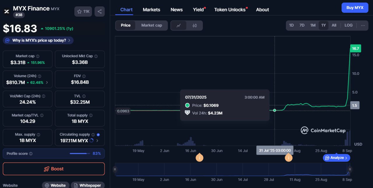Click the 83% profile score value
Image resolution: width=373 pixels, height=188 pixels.
click(97, 154)
